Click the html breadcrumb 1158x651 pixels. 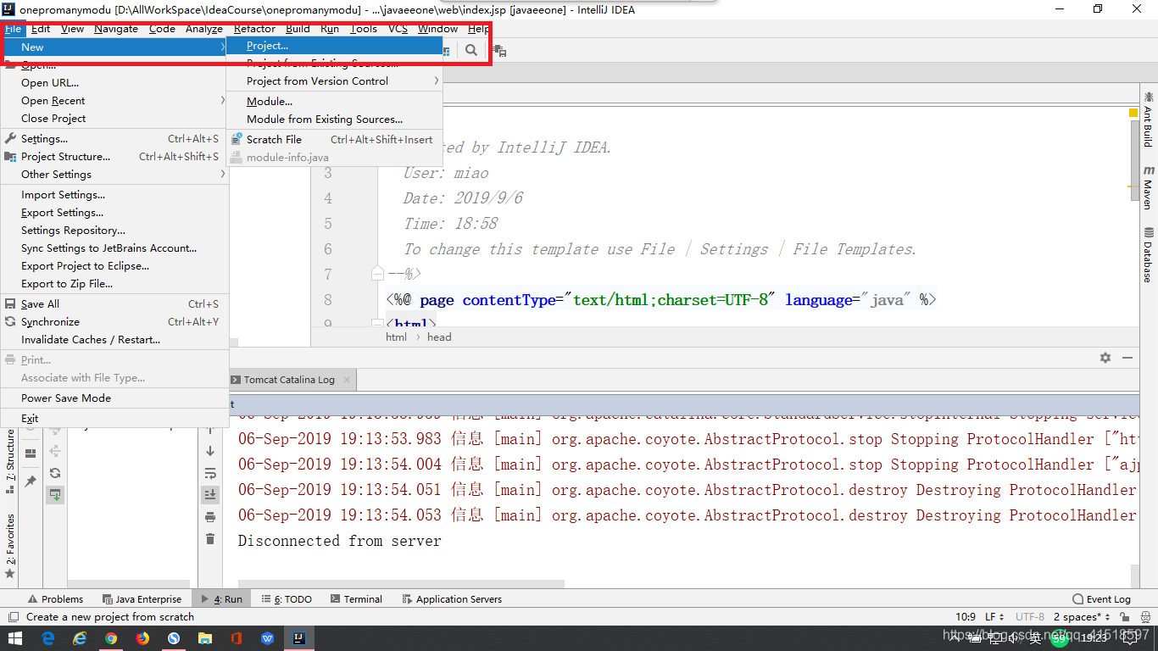[396, 337]
